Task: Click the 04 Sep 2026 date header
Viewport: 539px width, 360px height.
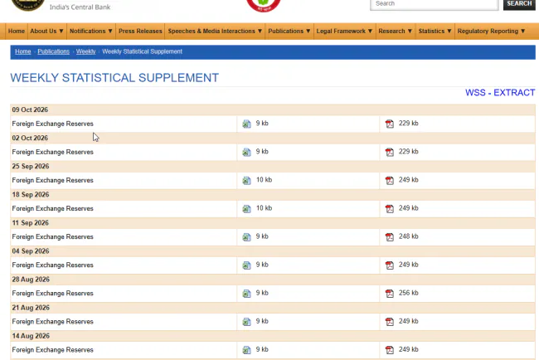Action: pyautogui.click(x=31, y=251)
